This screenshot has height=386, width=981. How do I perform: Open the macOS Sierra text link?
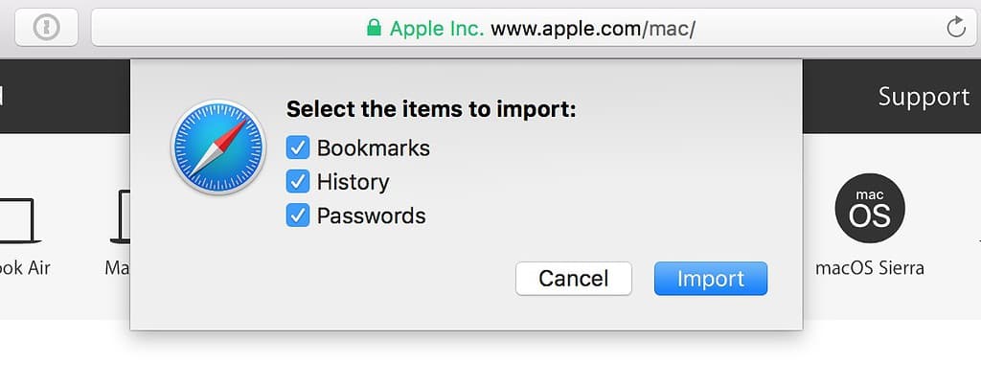869,268
